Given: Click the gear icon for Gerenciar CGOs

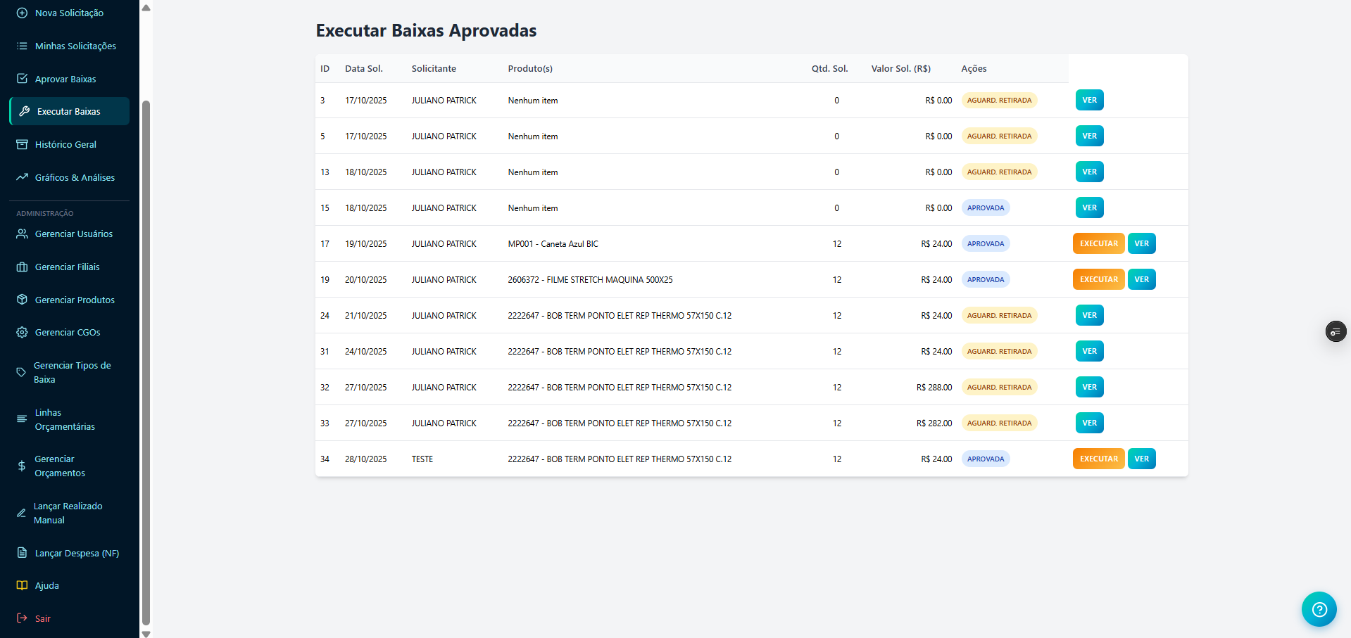Looking at the screenshot, I should pyautogui.click(x=22, y=333).
